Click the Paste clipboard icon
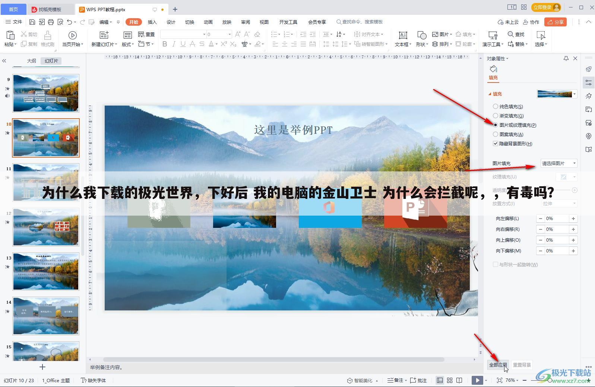The height and width of the screenshot is (387, 595). [10, 35]
